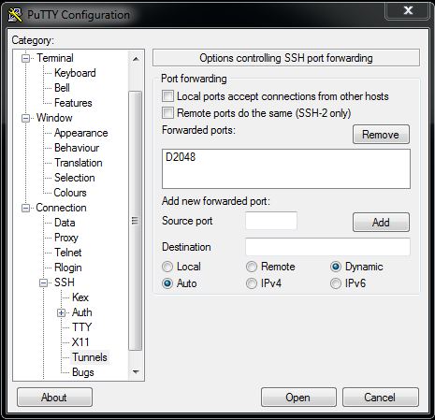The width and height of the screenshot is (435, 420).
Task: Open the Kex category
Action: [80, 297]
